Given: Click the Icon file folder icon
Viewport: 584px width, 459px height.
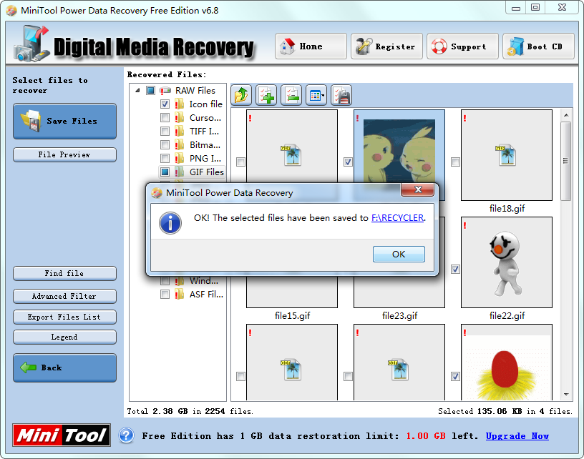Looking at the screenshot, I should [179, 104].
